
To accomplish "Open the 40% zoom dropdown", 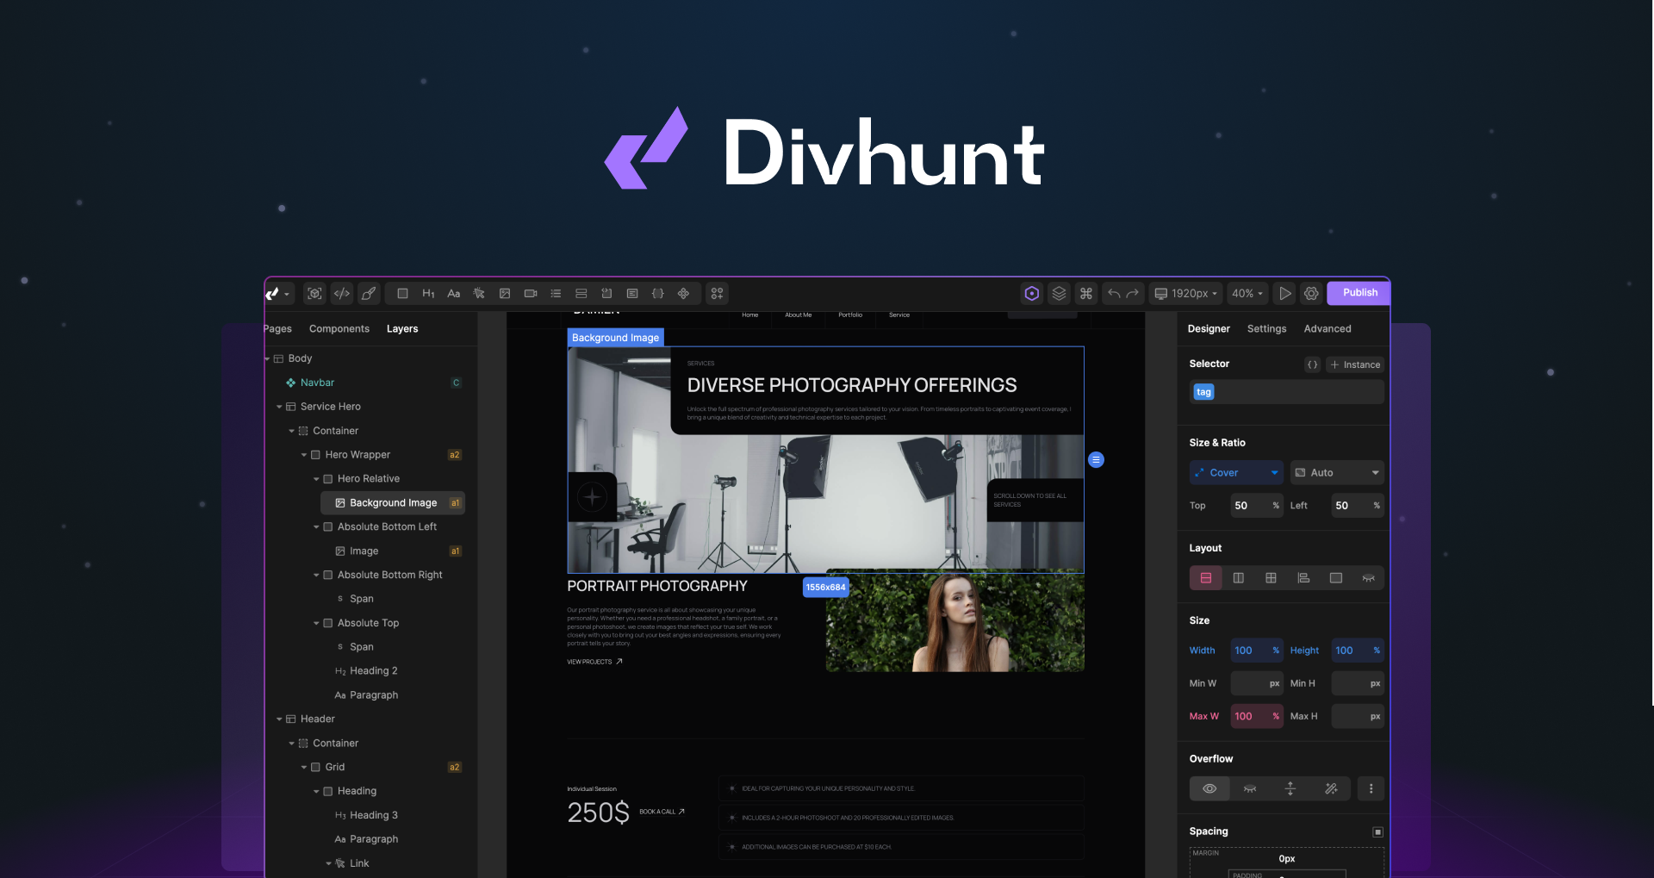I will tap(1247, 293).
